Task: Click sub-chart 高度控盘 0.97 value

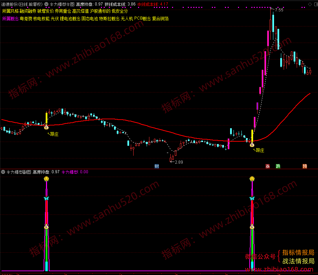Action: [x=46, y=172]
